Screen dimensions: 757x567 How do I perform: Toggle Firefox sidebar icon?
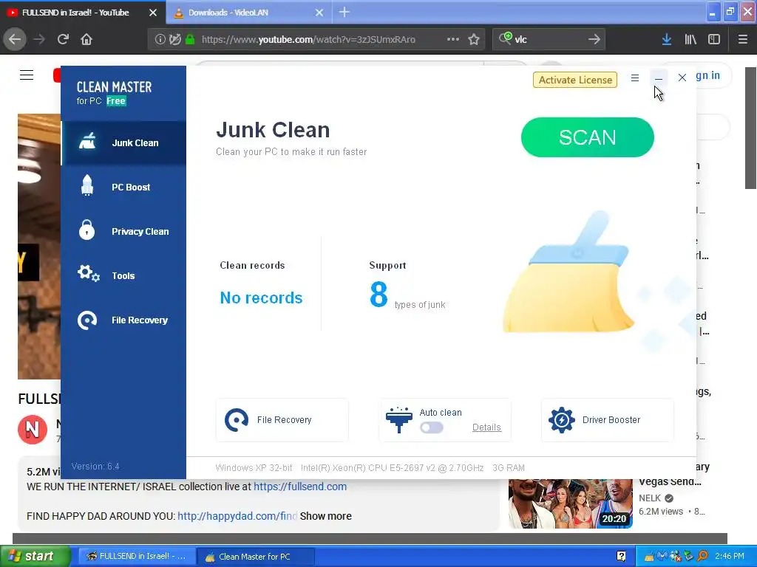[714, 40]
